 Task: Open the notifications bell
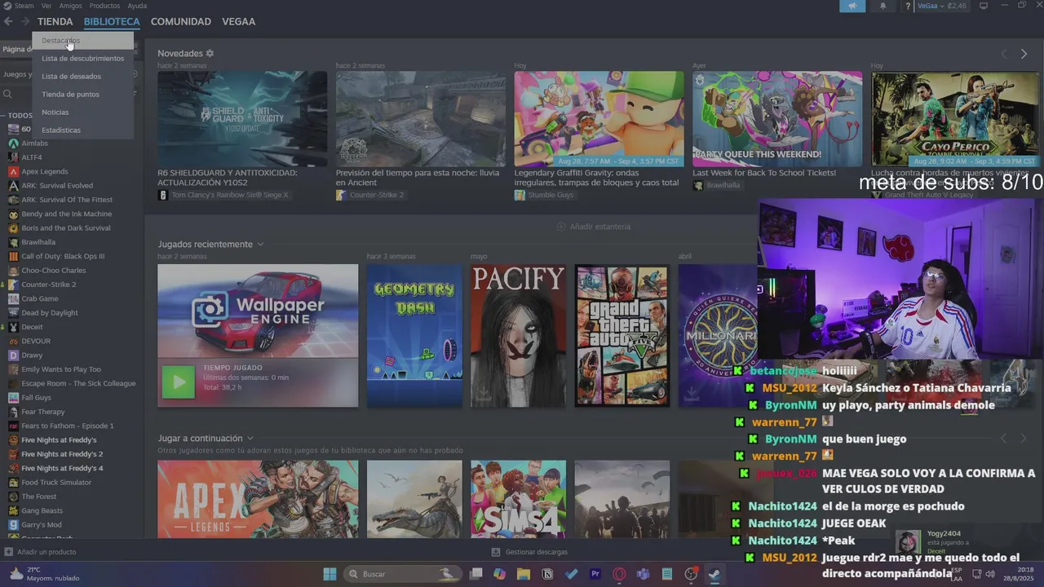pyautogui.click(x=883, y=6)
